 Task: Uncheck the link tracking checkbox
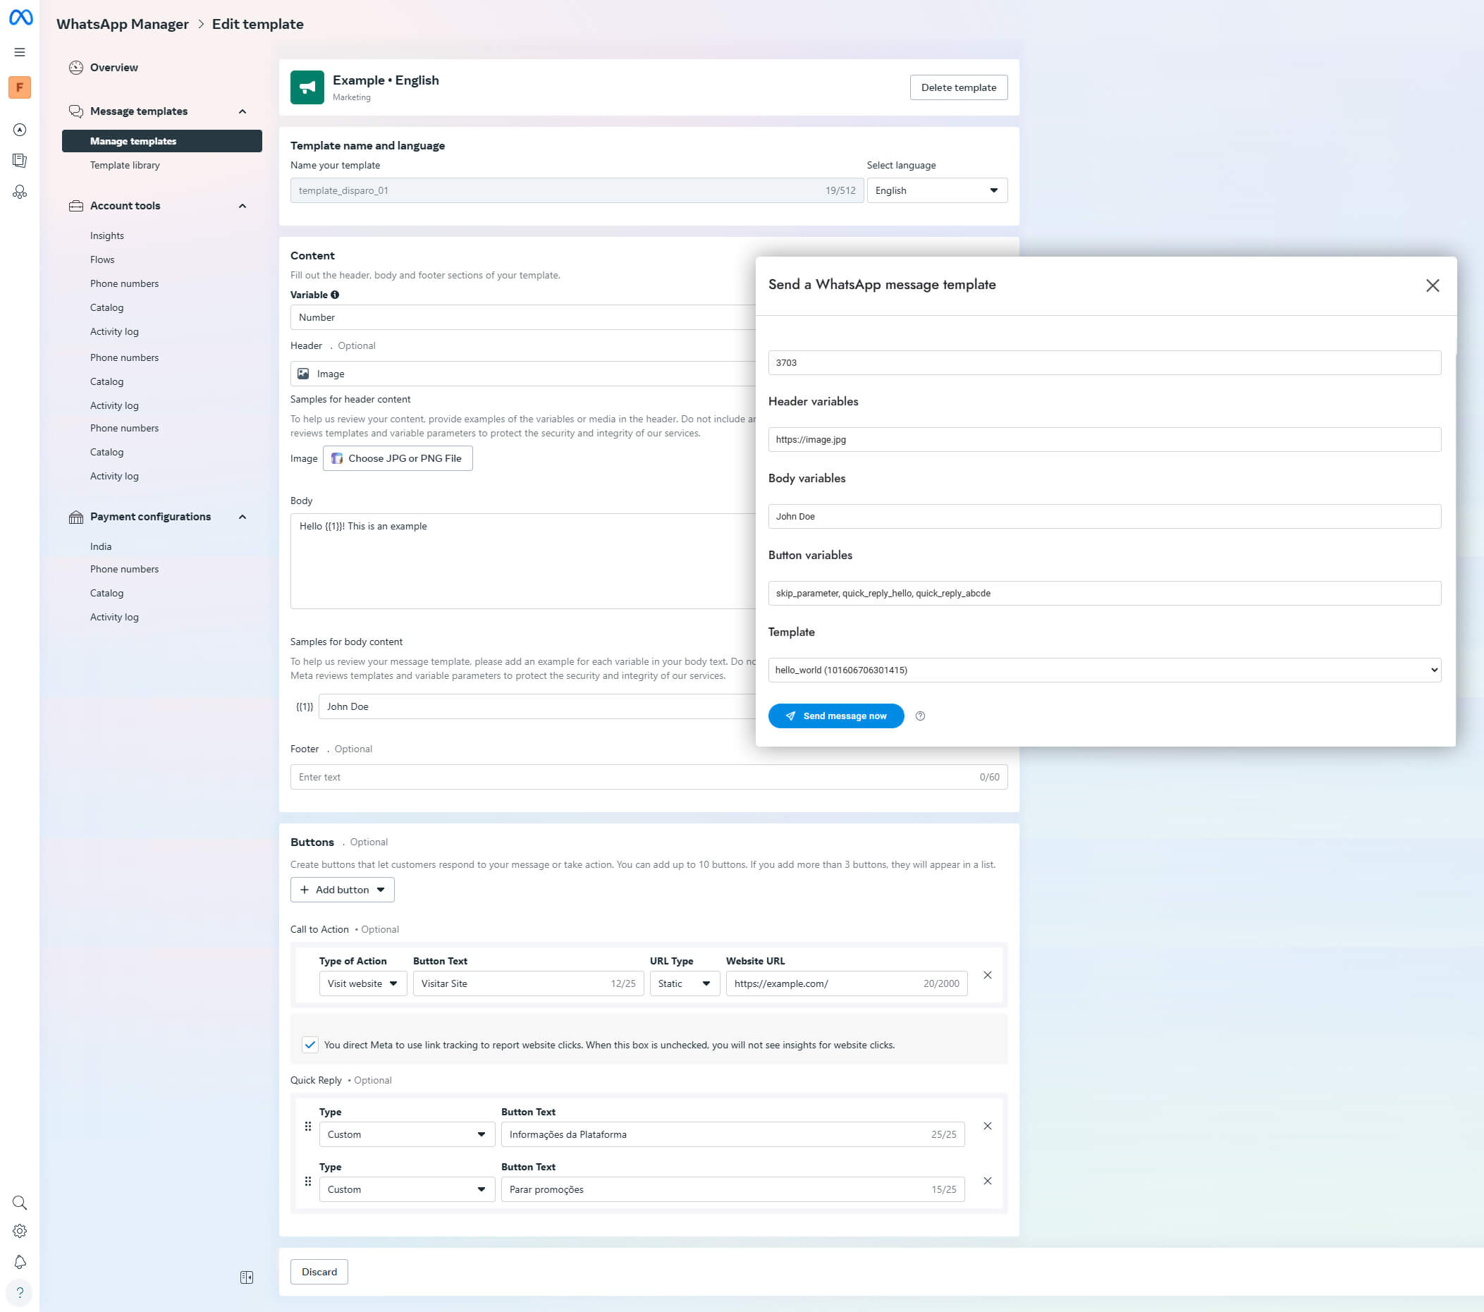click(310, 1045)
